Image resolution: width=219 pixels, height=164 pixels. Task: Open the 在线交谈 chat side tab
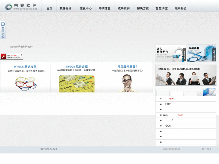pos(3,30)
